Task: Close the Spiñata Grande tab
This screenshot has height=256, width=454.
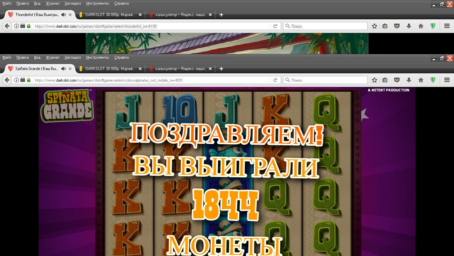Action: pyautogui.click(x=70, y=69)
